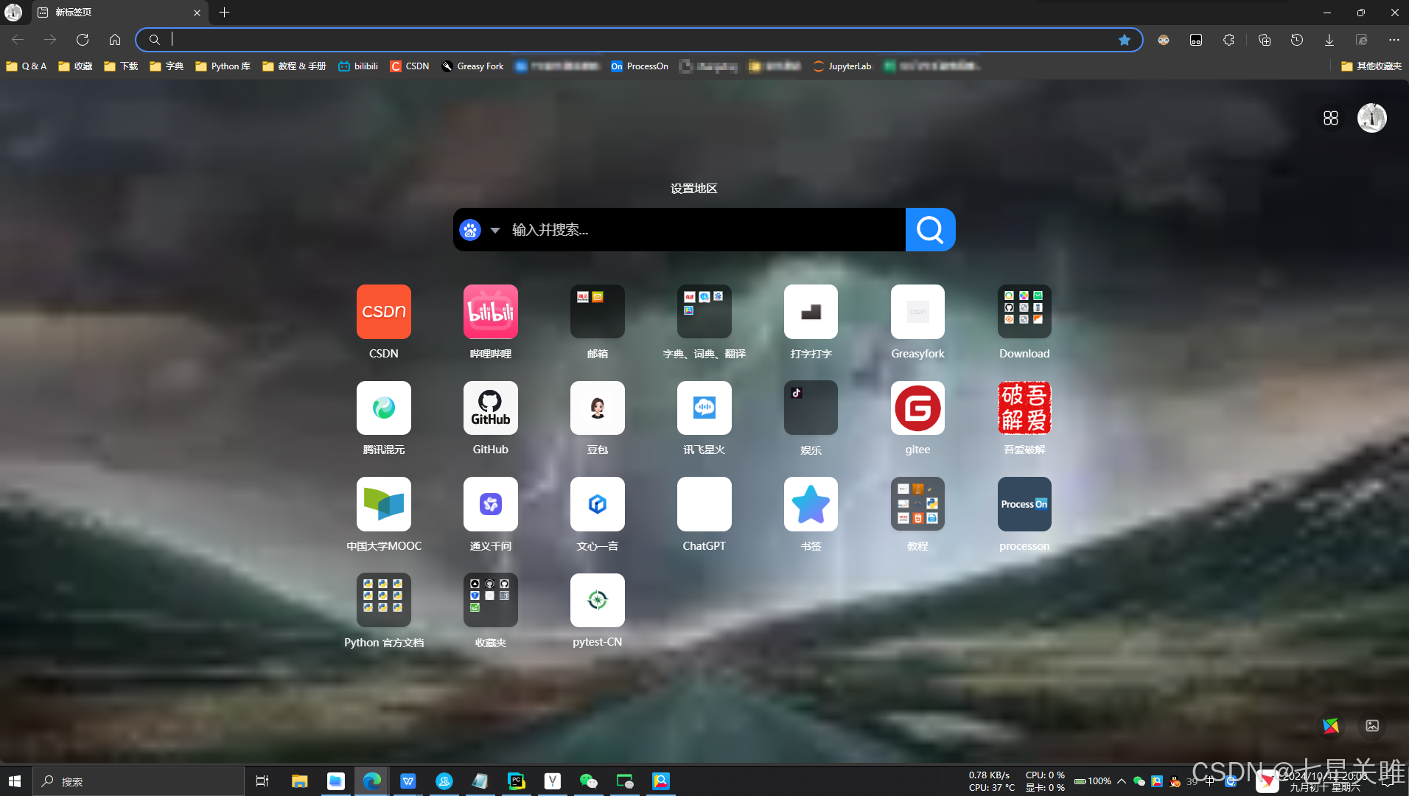The height and width of the screenshot is (796, 1409).
Task: Open the 文心一言 shortcut tile
Action: (597, 504)
